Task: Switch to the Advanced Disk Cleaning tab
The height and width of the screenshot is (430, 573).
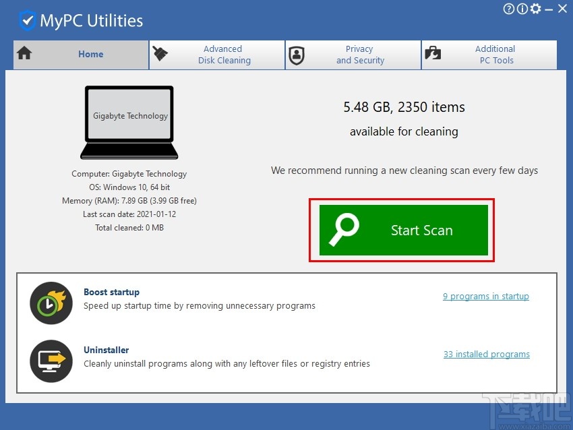Action: pyautogui.click(x=224, y=55)
